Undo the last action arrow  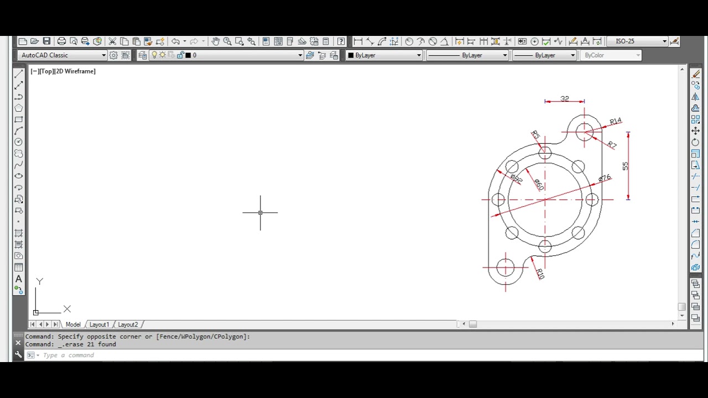click(175, 41)
